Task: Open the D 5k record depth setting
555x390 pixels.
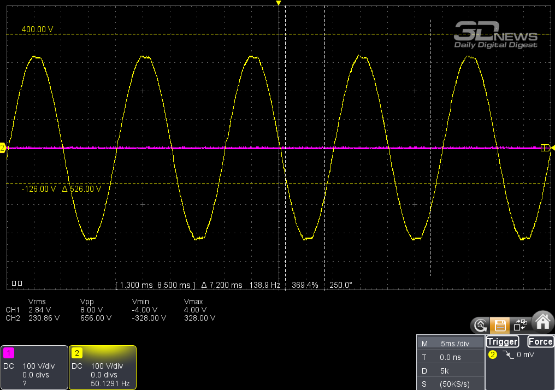Action: click(451, 370)
